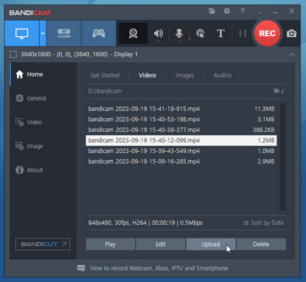
Task: Switch to Videos tab
Action: (x=147, y=75)
